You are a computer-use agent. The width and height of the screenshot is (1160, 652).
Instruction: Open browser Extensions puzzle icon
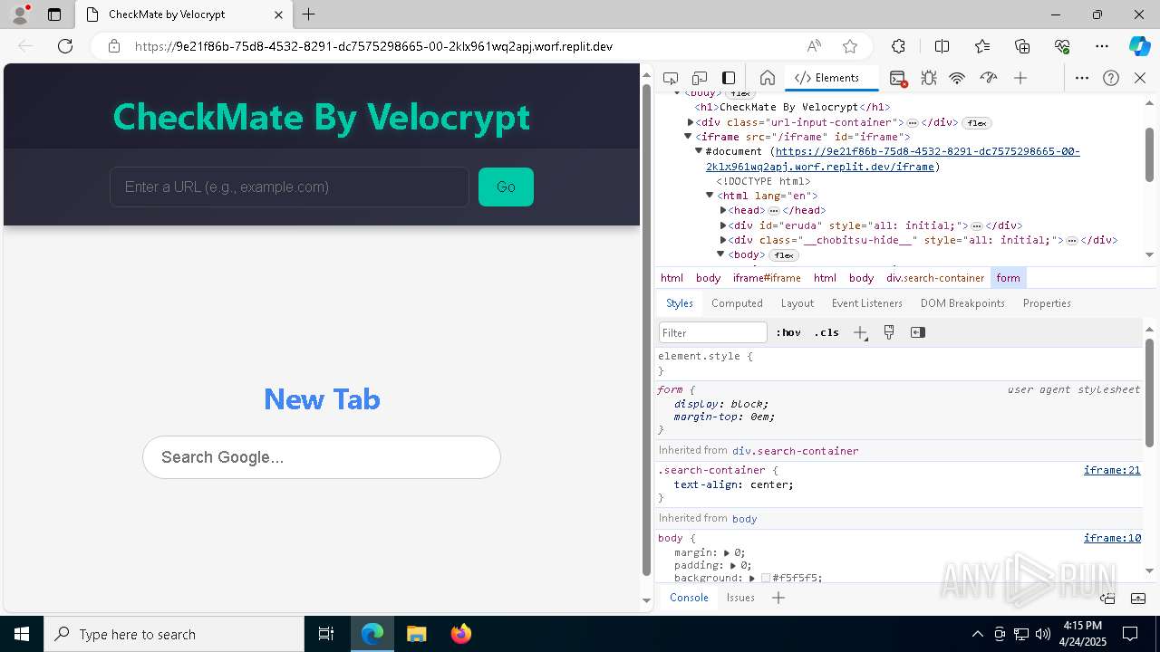pyautogui.click(x=898, y=46)
